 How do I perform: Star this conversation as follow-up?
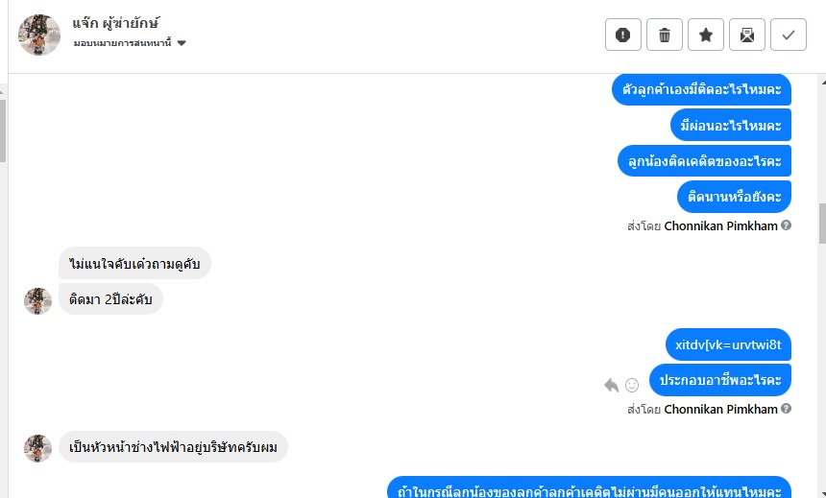(705, 35)
